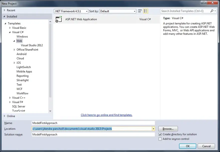Expand the Recent section

tap(5, 10)
